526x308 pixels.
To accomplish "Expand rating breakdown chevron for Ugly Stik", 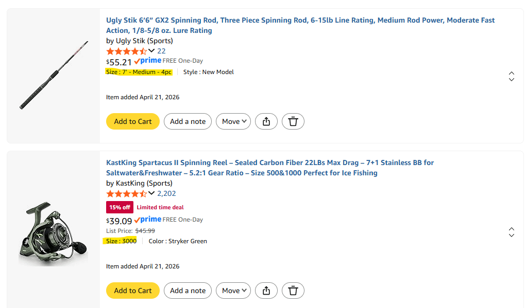I will (x=151, y=50).
